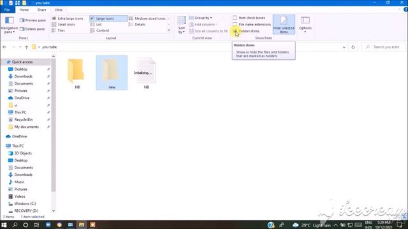This screenshot has width=408, height=229.
Task: Enable File name extensions checkbox
Action: pos(235,24)
